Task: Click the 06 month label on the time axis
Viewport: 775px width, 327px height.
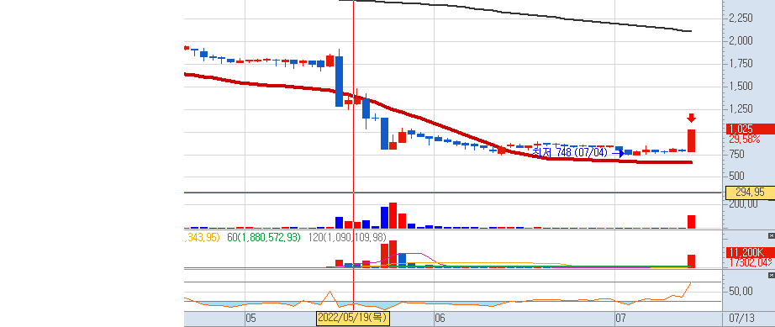Action: [x=440, y=318]
